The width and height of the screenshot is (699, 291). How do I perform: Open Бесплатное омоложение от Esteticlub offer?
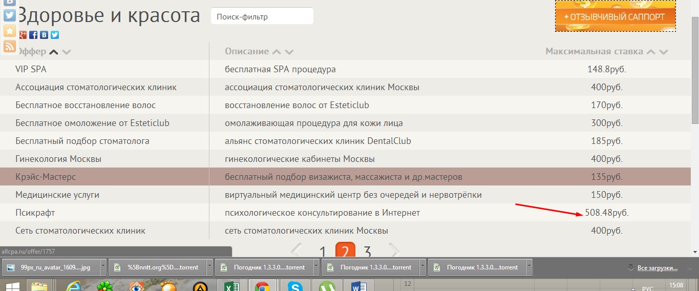point(92,123)
